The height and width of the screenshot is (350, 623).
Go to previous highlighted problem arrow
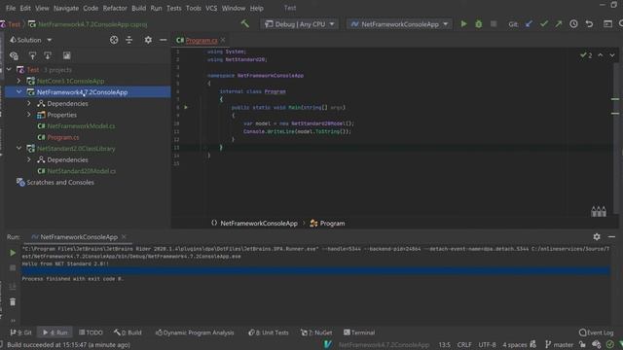601,55
